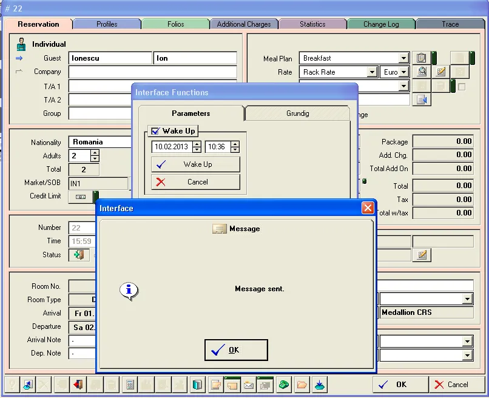Image resolution: width=489 pixels, height=398 pixels.
Task: Click the blue download arrow toolbar icon
Action: pyautogui.click(x=319, y=385)
